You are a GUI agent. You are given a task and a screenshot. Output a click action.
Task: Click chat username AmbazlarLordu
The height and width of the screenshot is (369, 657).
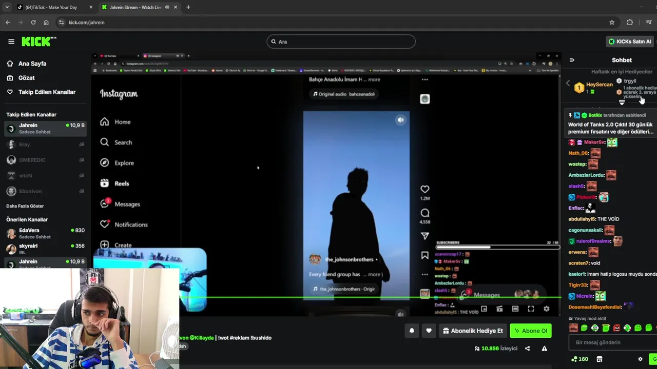click(586, 175)
